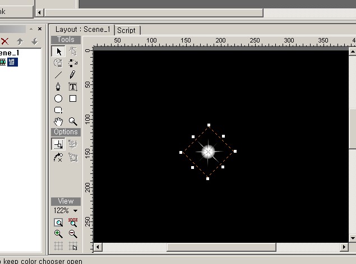Click timeline scrollbar left arrow at top
The height and width of the screenshot is (264, 356).
click(x=39, y=12)
